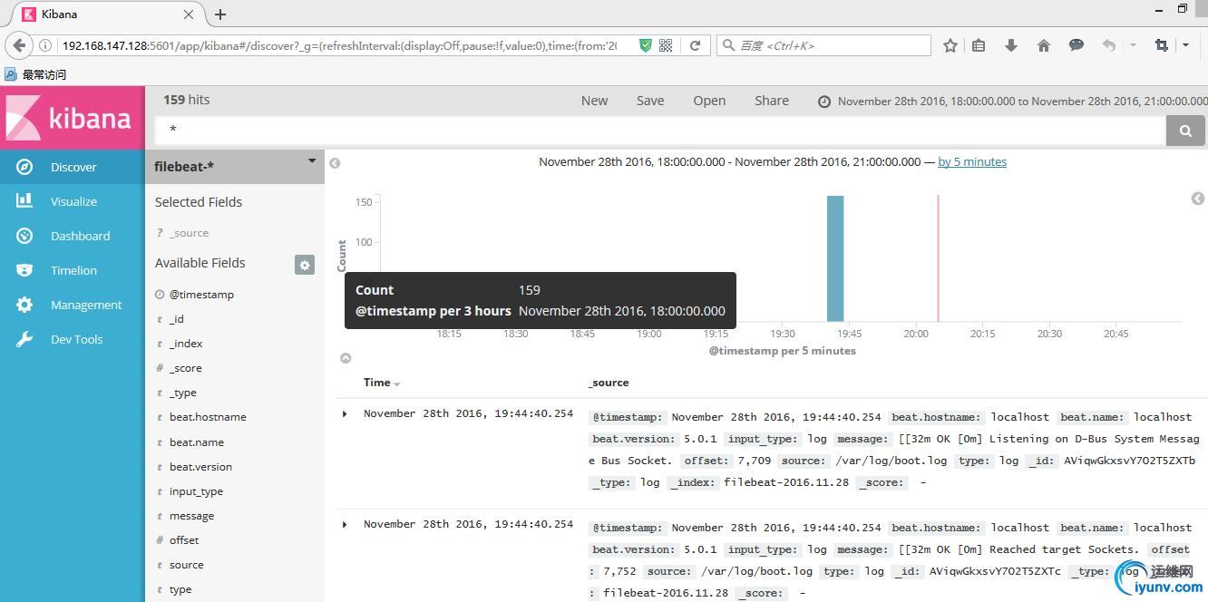Click Share in the Discover top menu

coord(772,101)
